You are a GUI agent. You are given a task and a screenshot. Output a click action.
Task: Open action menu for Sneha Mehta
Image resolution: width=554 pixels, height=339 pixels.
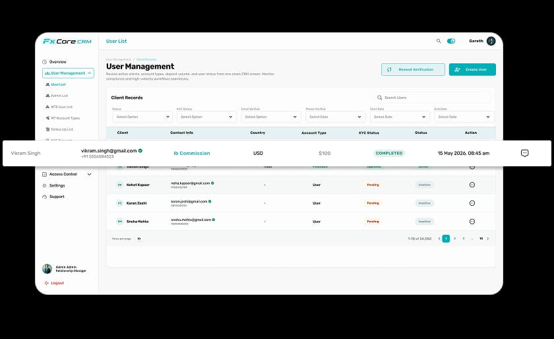472,222
